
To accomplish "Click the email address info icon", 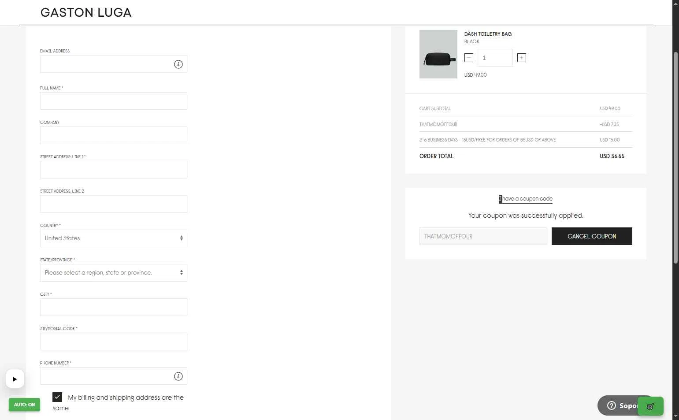I will tap(178, 64).
